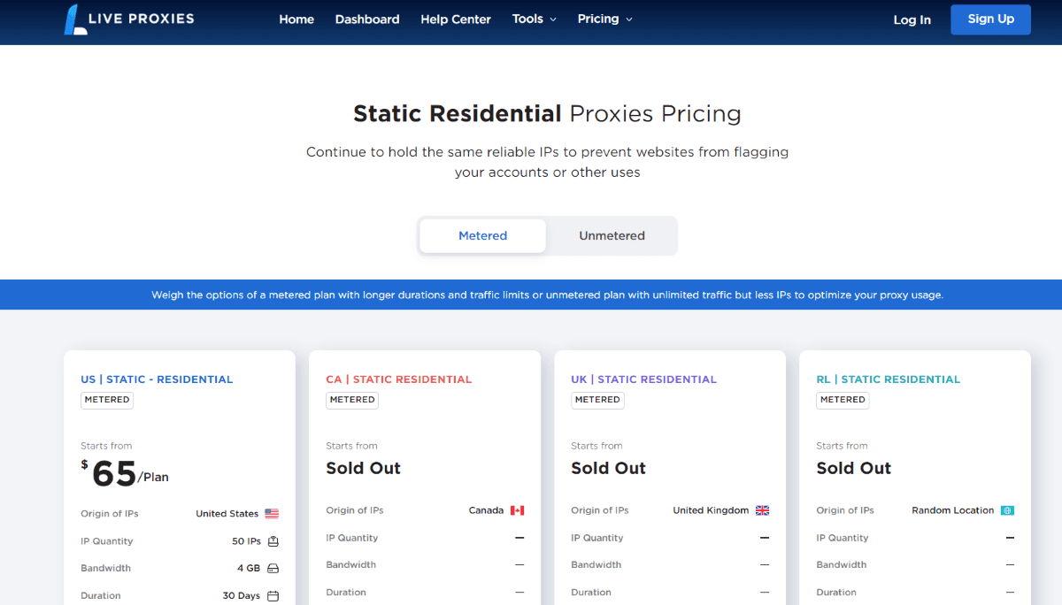Click the icon beside 50 IPs

(273, 541)
